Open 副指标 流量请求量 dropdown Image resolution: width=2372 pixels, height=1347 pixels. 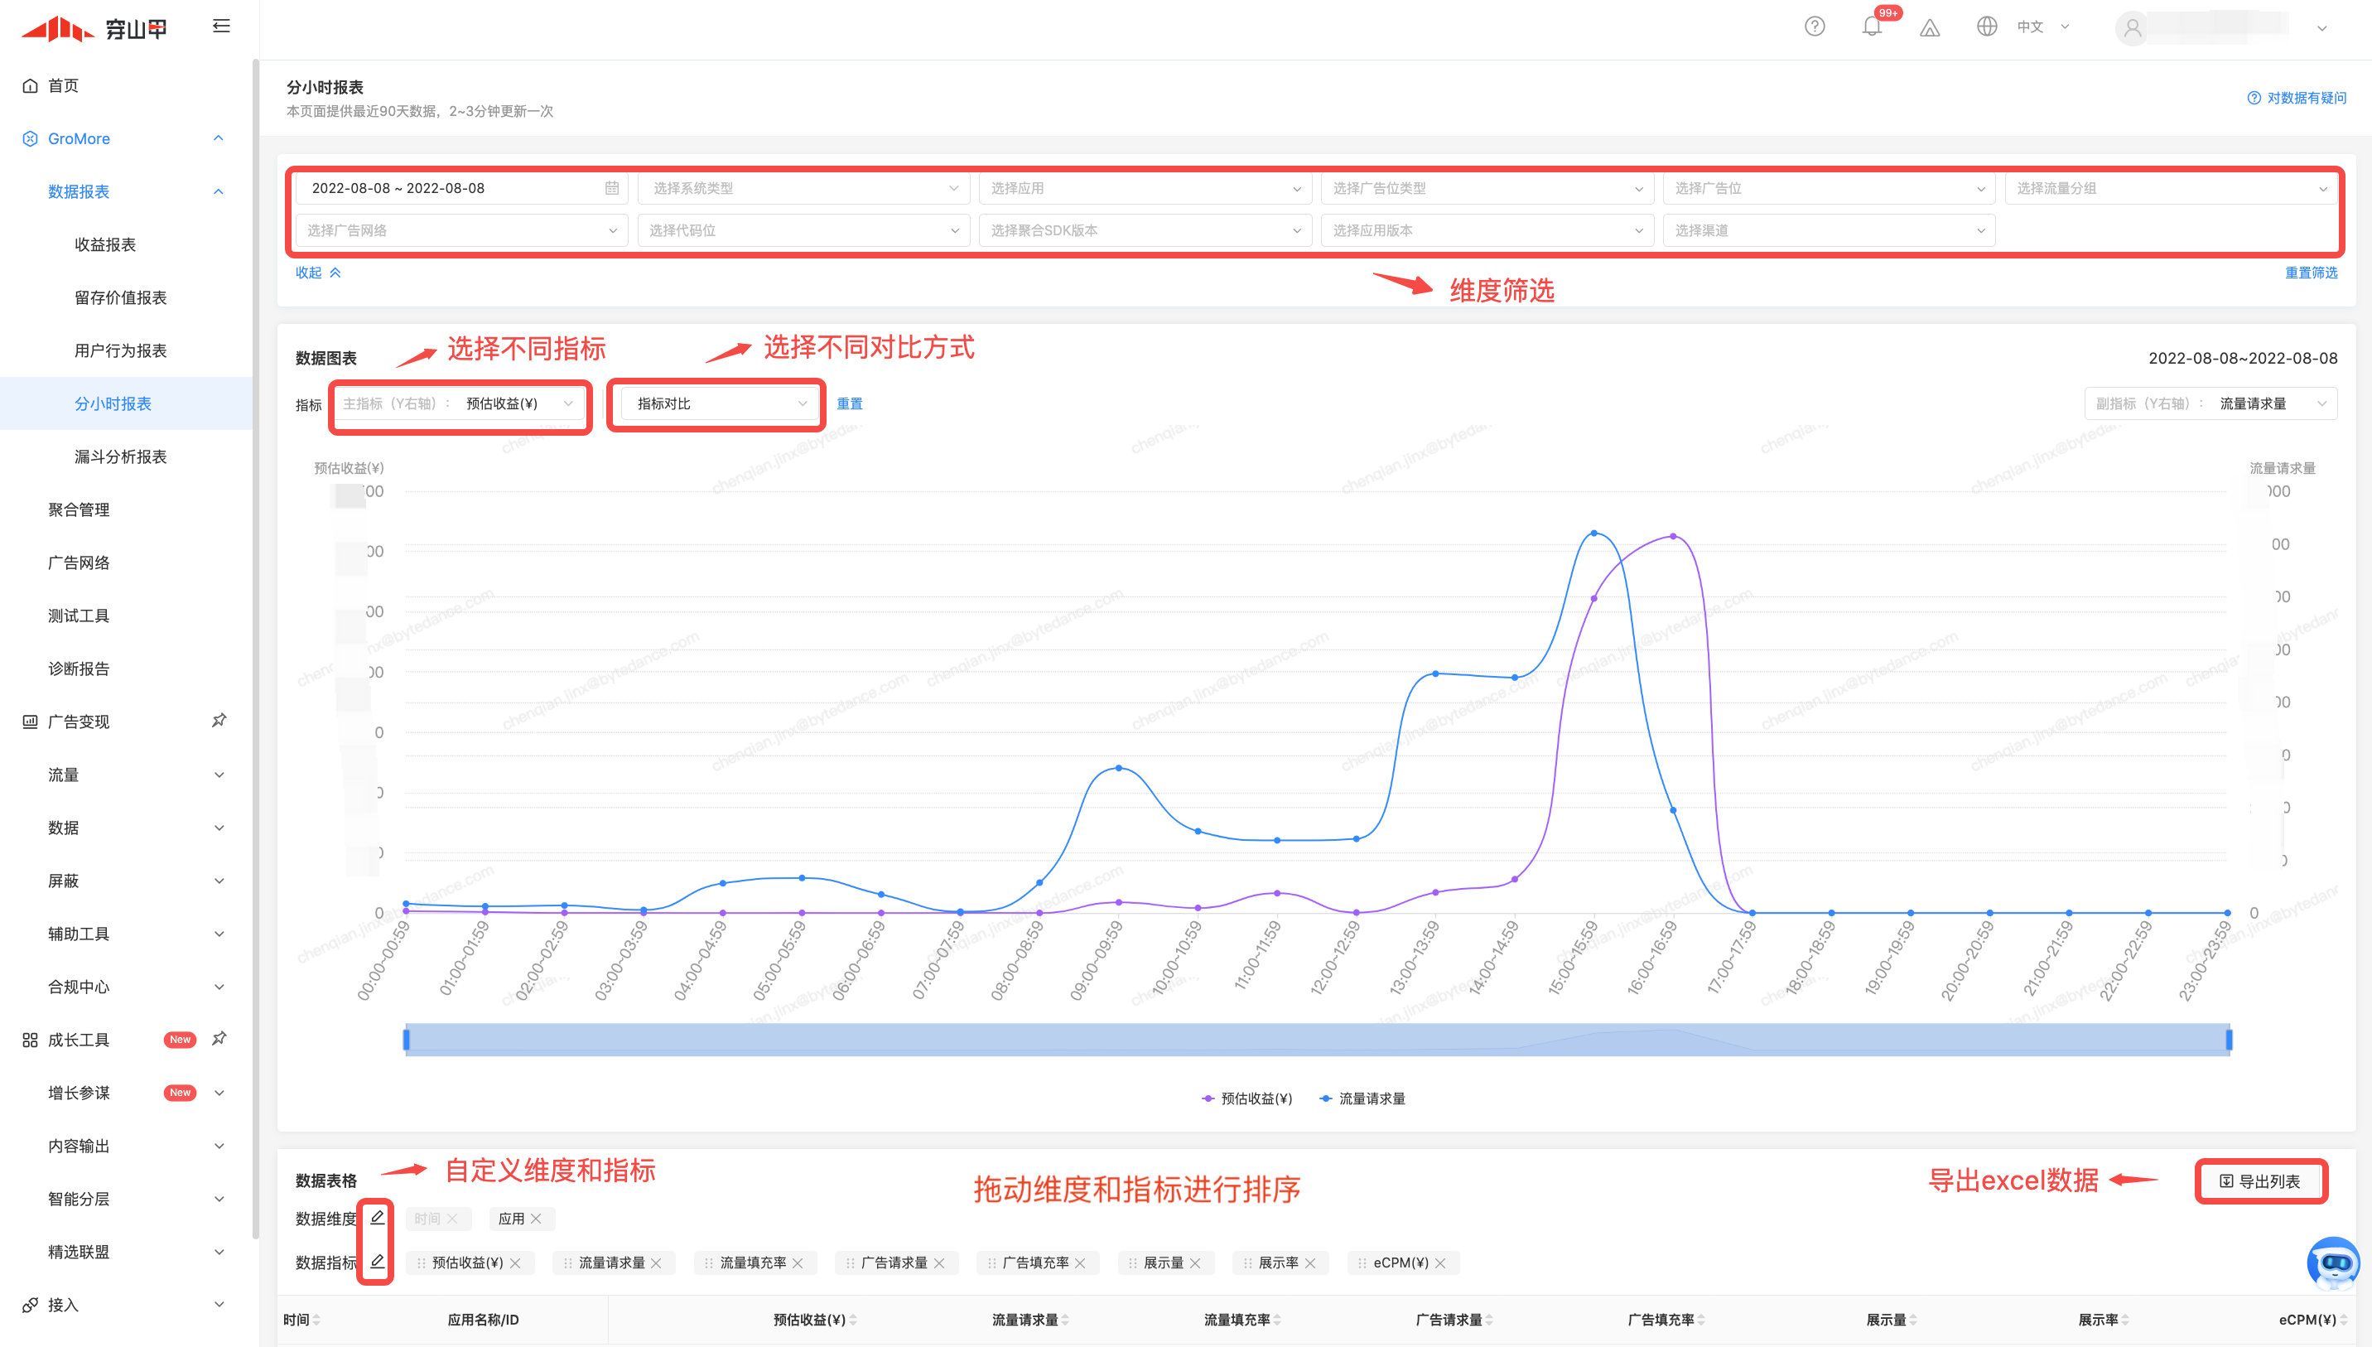pyautogui.click(x=2210, y=403)
